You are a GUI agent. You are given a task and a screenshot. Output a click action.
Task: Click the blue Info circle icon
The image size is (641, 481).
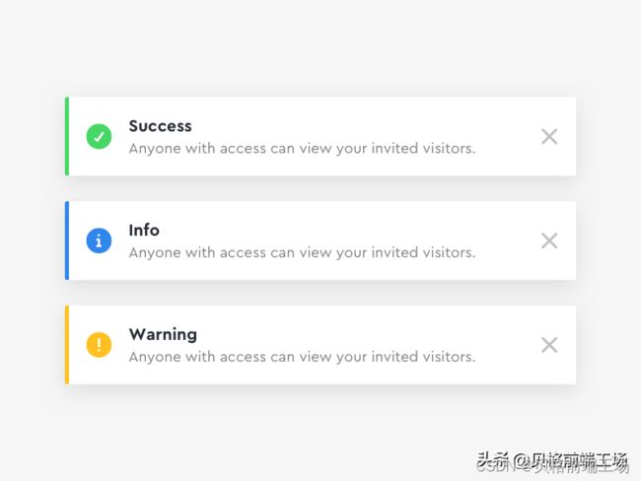tap(99, 240)
